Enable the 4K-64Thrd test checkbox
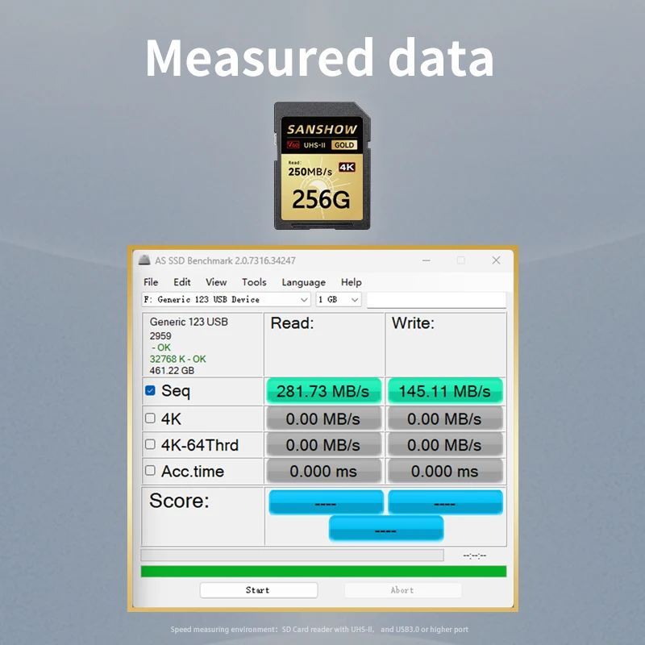The width and height of the screenshot is (645, 645). pyautogui.click(x=150, y=444)
